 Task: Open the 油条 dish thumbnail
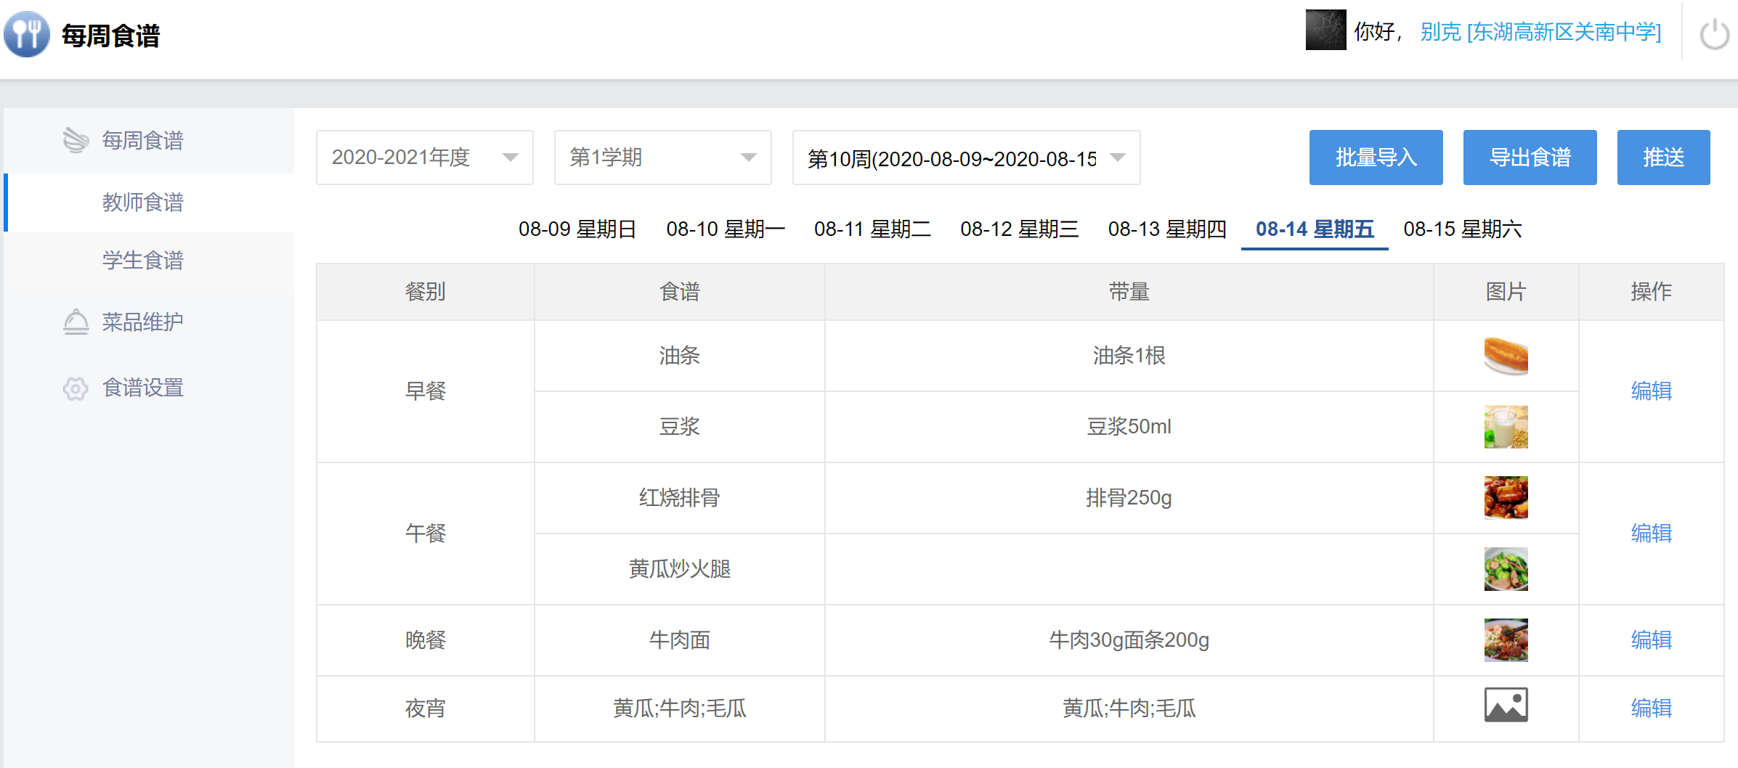(1506, 356)
